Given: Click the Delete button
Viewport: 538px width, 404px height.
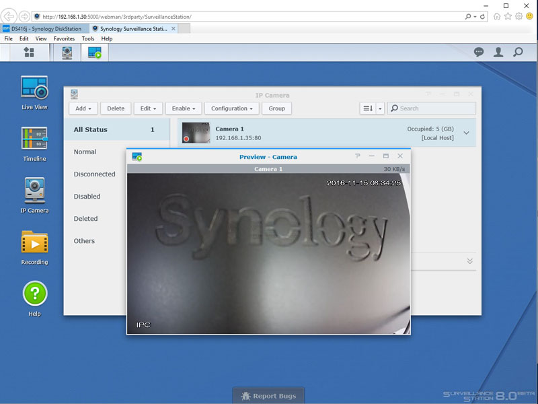Looking at the screenshot, I should 116,108.
